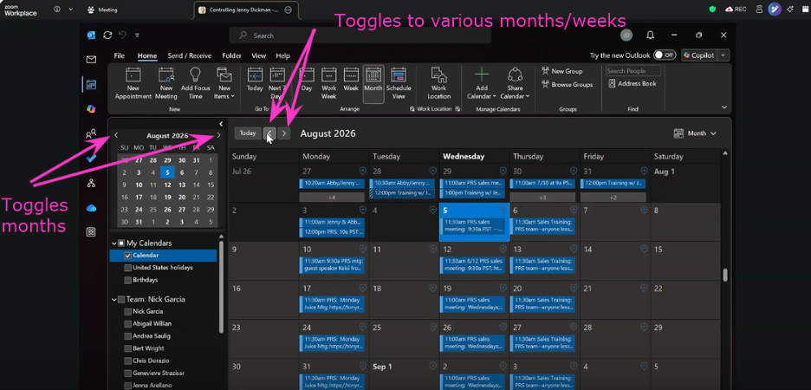Open the OneDrive cloud icon in sidebar
This screenshot has height=390, width=811.
point(91,208)
